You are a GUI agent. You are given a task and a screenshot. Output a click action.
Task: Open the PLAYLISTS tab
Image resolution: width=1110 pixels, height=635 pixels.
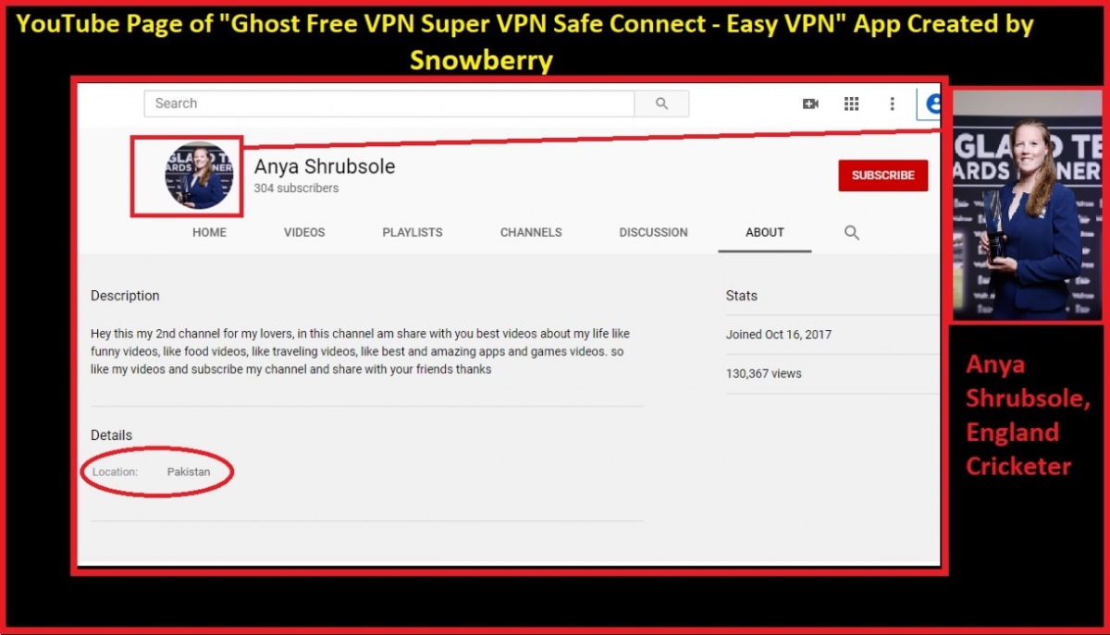(413, 233)
